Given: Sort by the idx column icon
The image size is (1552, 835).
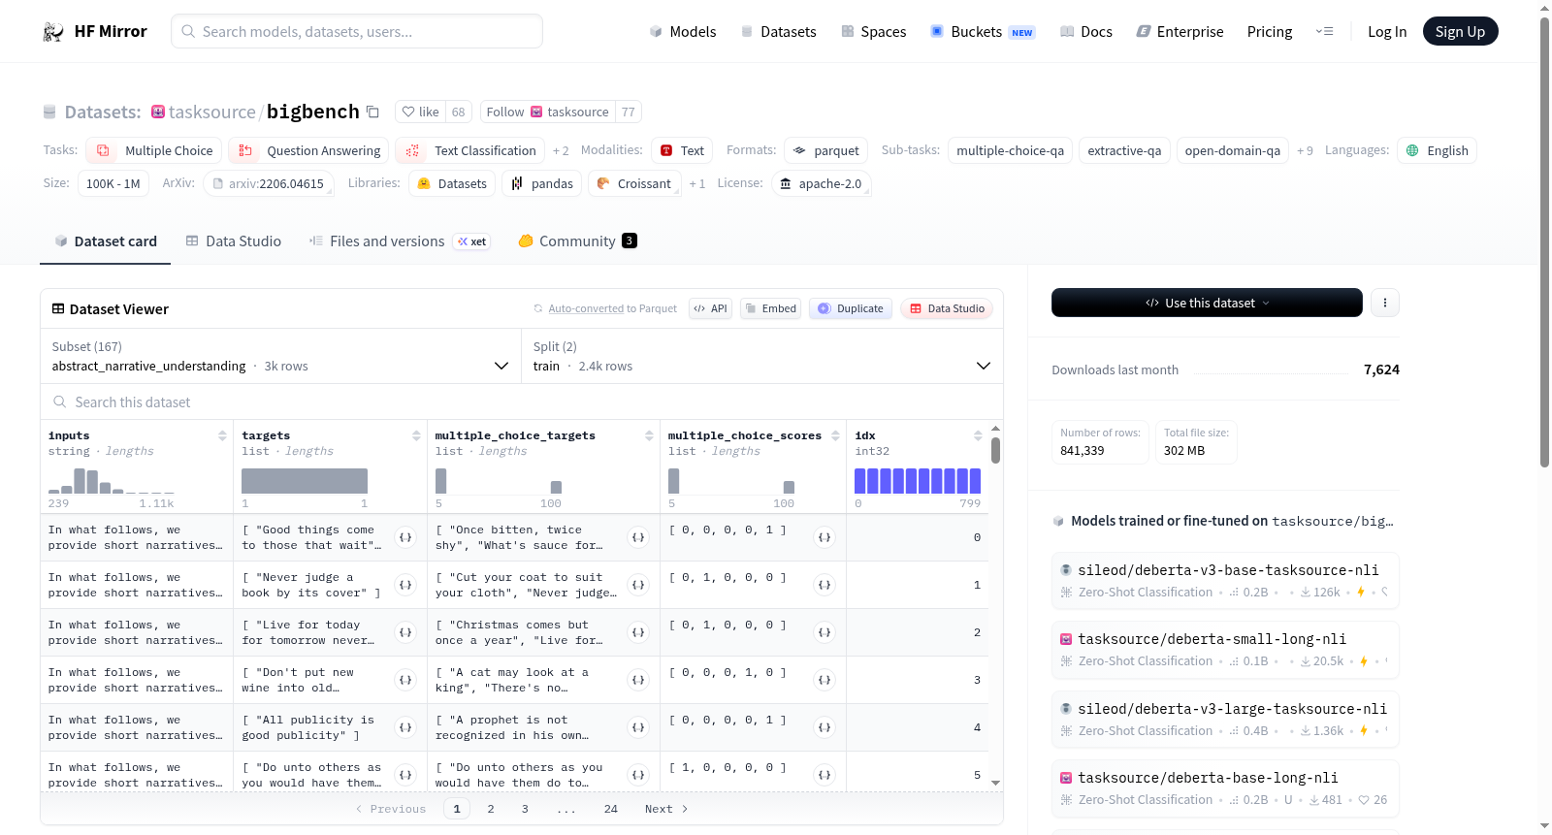Looking at the screenshot, I should (978, 435).
